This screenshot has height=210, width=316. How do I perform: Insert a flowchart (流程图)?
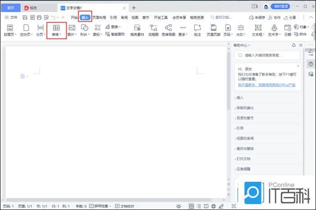pos(153,31)
